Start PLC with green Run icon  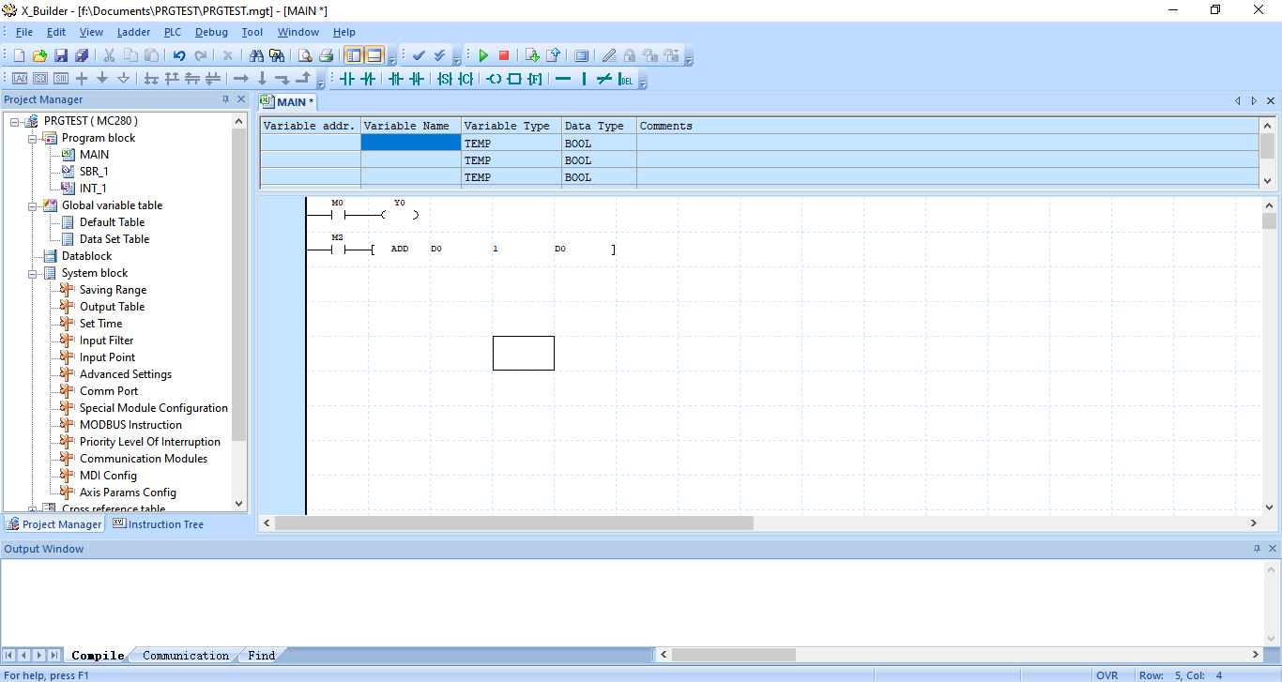(483, 56)
